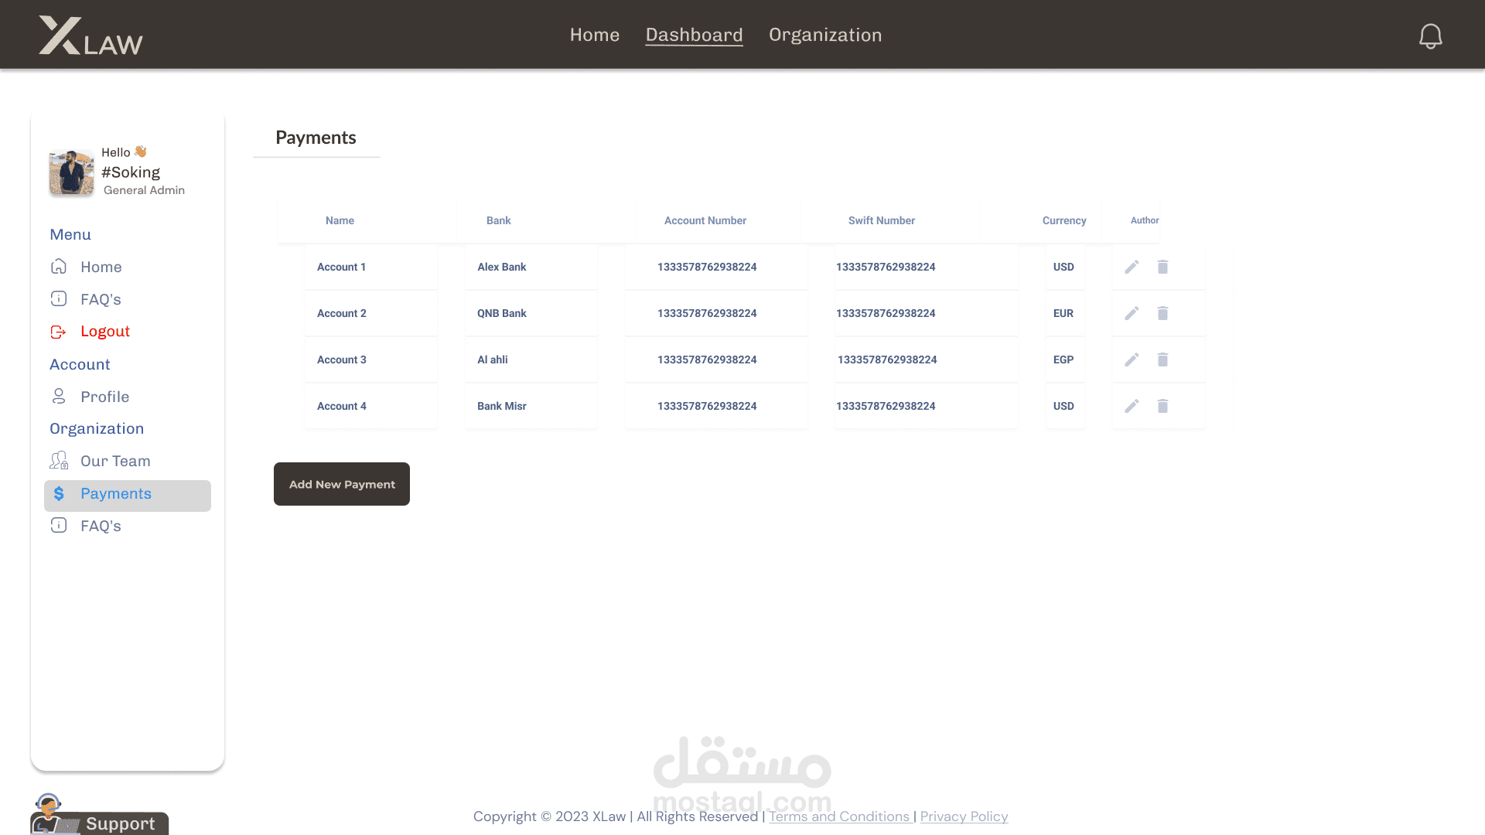
Task: Go to the Organization tab in the header
Action: (x=824, y=35)
